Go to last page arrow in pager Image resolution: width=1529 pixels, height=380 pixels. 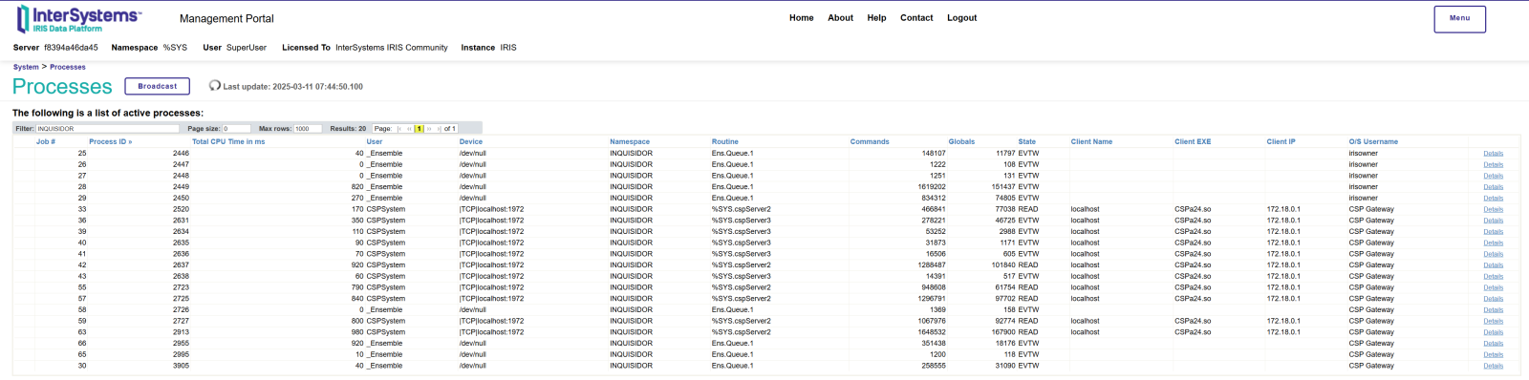point(439,128)
